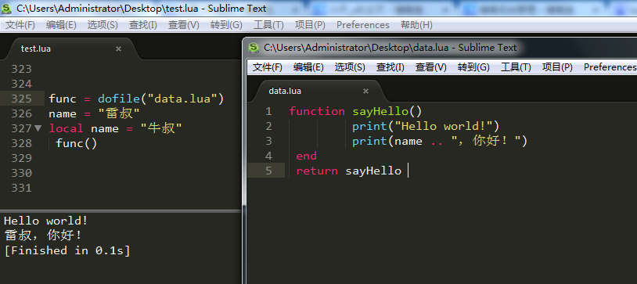This screenshot has height=284, width=637.
Task: Open 选项(S) menu in data.lua window
Action: click(x=350, y=67)
